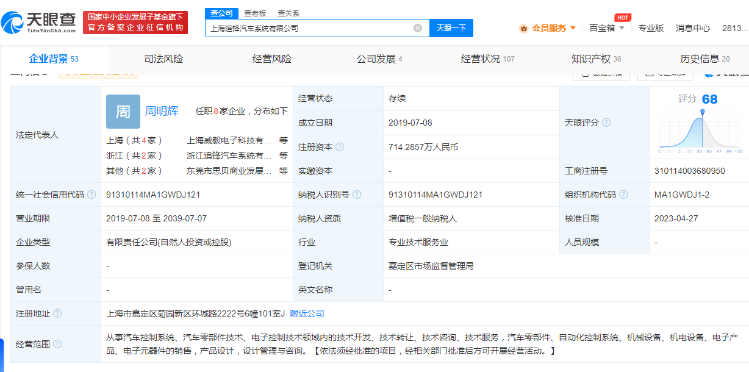Select registered capital 714.2857万人民币
The width and height of the screenshot is (749, 372).
pyautogui.click(x=423, y=147)
